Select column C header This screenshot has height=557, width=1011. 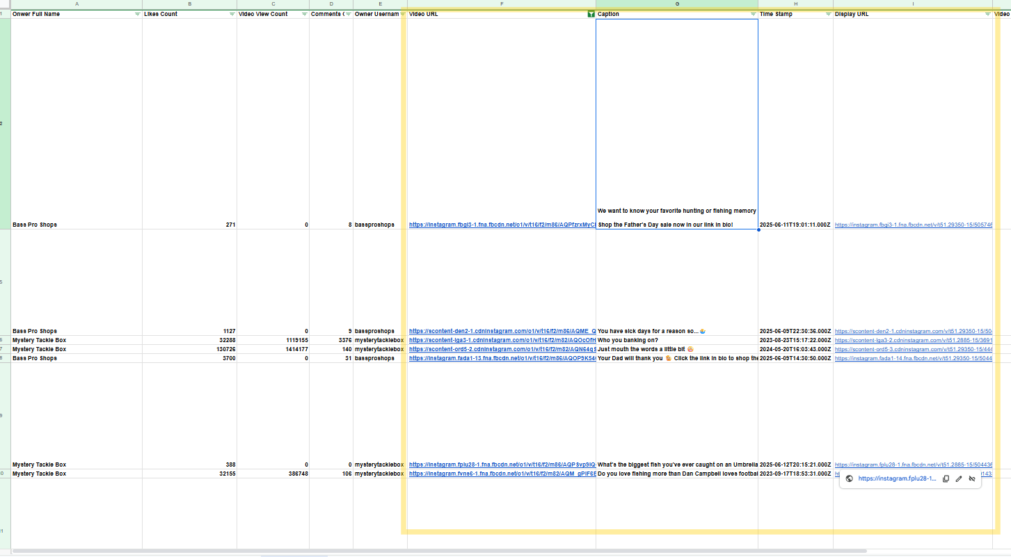pos(273,4)
